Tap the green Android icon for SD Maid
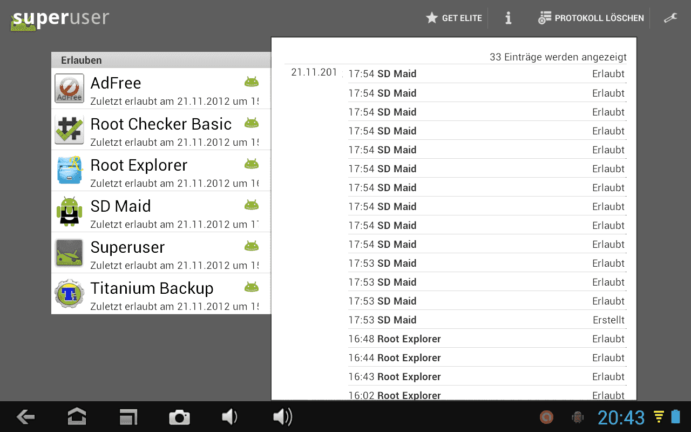 tap(252, 205)
